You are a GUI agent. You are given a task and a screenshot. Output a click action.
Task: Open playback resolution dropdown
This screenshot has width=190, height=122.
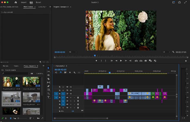pos(166,52)
